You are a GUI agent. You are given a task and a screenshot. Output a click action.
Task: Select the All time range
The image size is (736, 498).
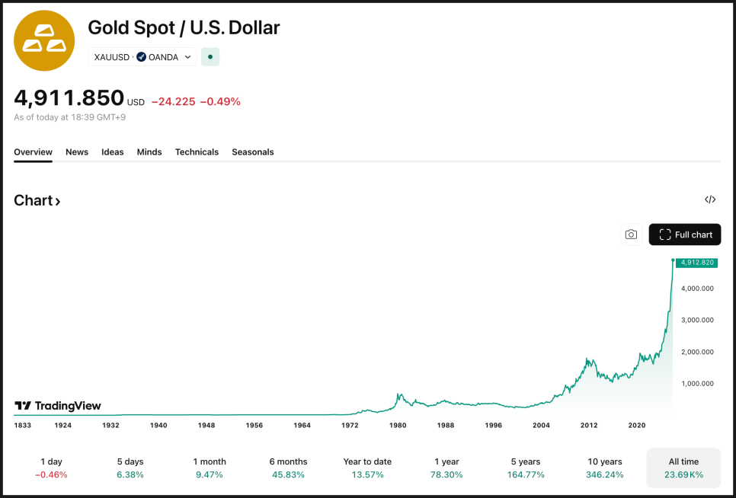(683, 468)
